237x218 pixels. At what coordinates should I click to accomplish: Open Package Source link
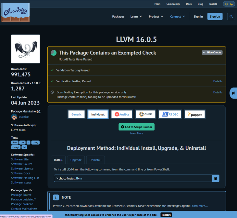pos(21,195)
